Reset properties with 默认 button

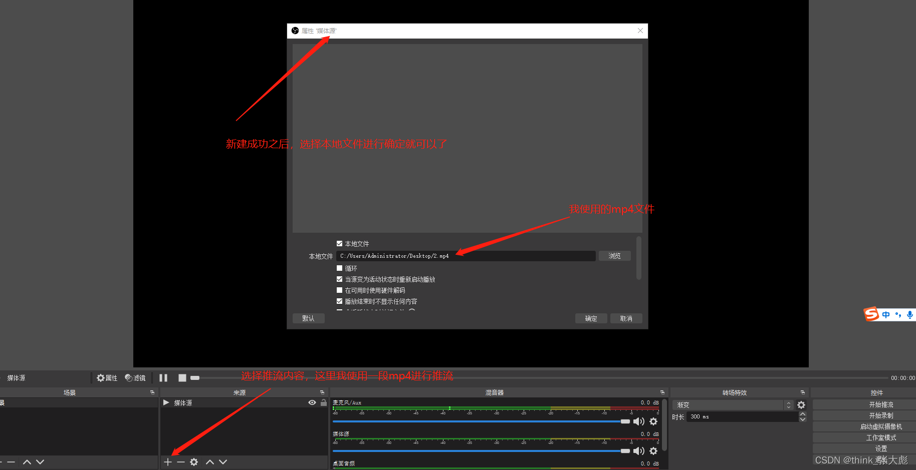309,318
